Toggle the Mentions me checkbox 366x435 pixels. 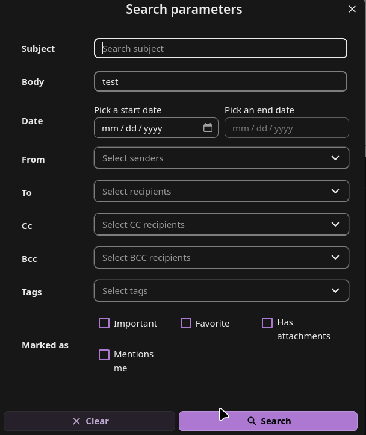point(104,355)
